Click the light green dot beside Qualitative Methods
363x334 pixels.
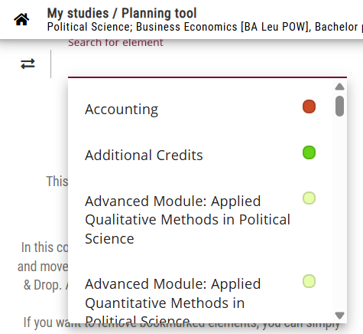(x=309, y=198)
